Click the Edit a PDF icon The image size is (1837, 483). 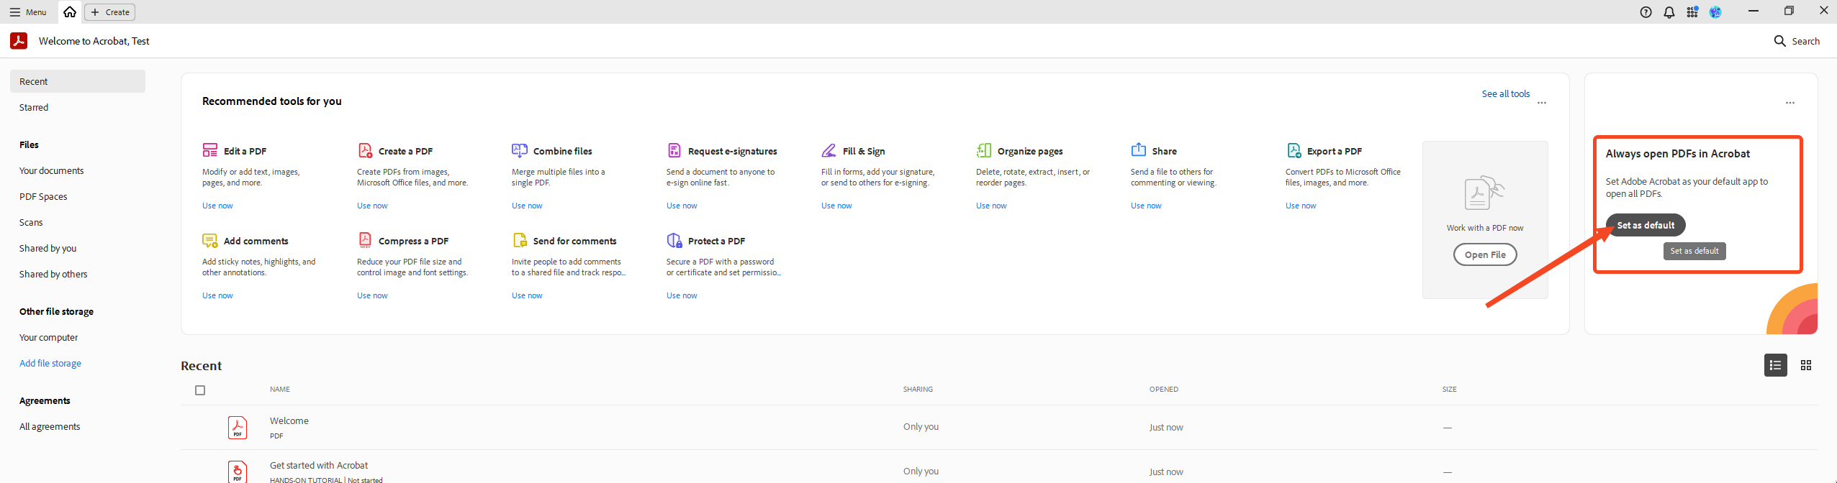(x=209, y=150)
